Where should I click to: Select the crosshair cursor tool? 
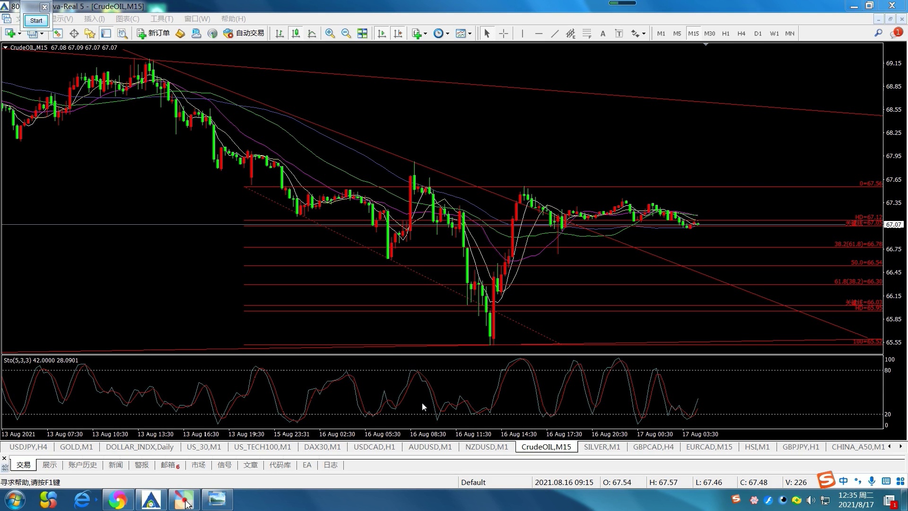click(x=503, y=34)
